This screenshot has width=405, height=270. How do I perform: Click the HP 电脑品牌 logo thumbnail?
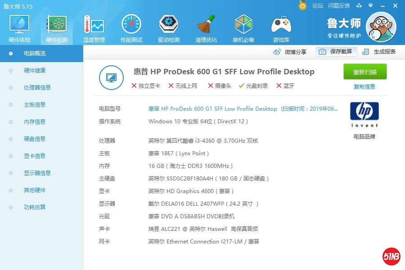tap(364, 115)
